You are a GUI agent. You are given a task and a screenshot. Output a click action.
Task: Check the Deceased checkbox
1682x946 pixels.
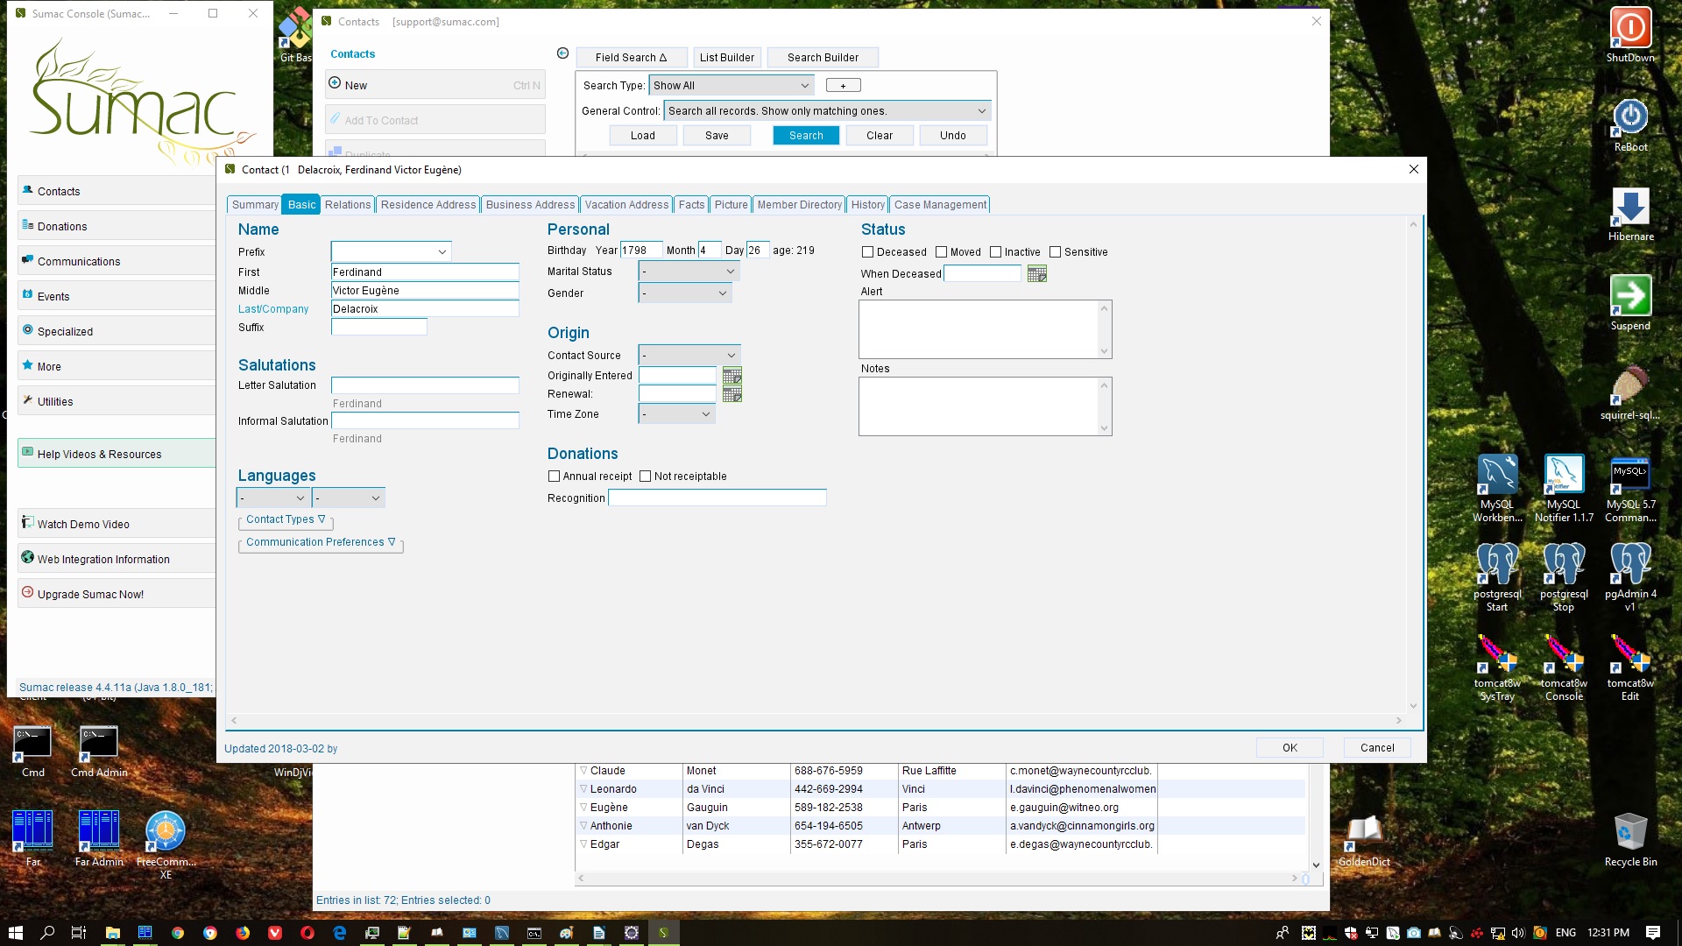[x=867, y=252]
